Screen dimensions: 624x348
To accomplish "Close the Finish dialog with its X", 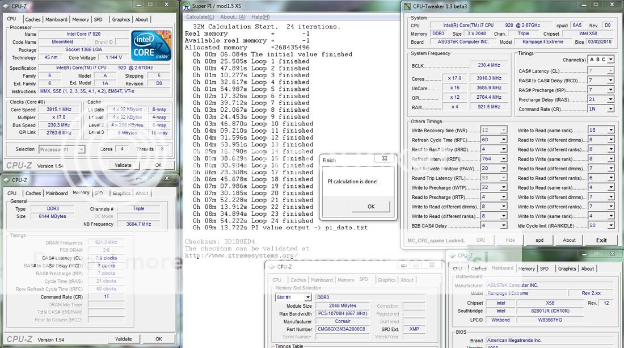I will click(385, 158).
